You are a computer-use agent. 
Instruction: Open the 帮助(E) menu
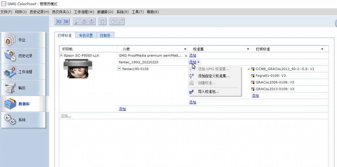pos(153,12)
